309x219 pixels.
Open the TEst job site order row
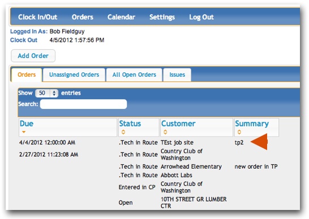pyautogui.click(x=149, y=143)
